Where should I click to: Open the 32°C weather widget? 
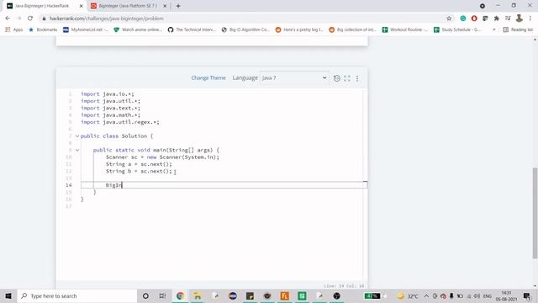(x=408, y=296)
